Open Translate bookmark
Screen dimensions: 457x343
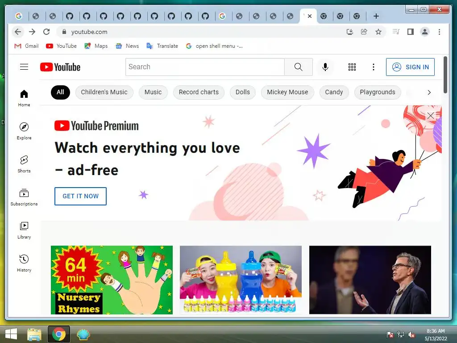tap(162, 46)
